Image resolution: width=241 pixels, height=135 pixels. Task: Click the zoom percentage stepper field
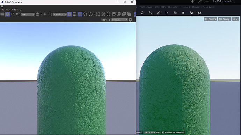[x=106, y=20]
